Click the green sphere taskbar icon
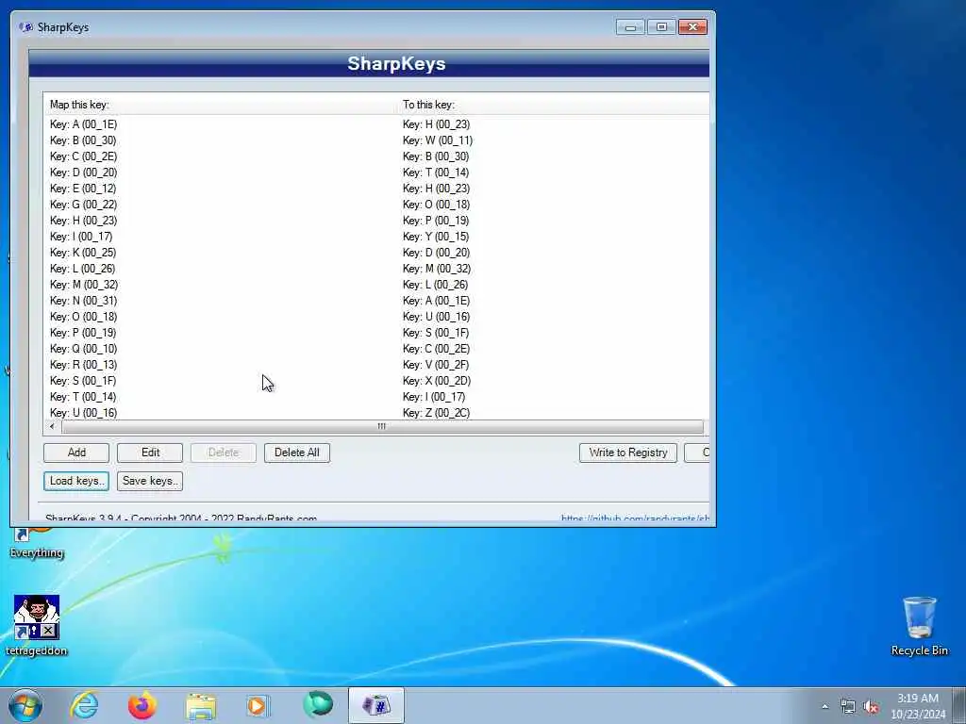 318,705
